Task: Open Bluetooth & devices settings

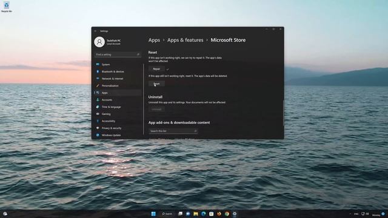Action: (x=118, y=71)
